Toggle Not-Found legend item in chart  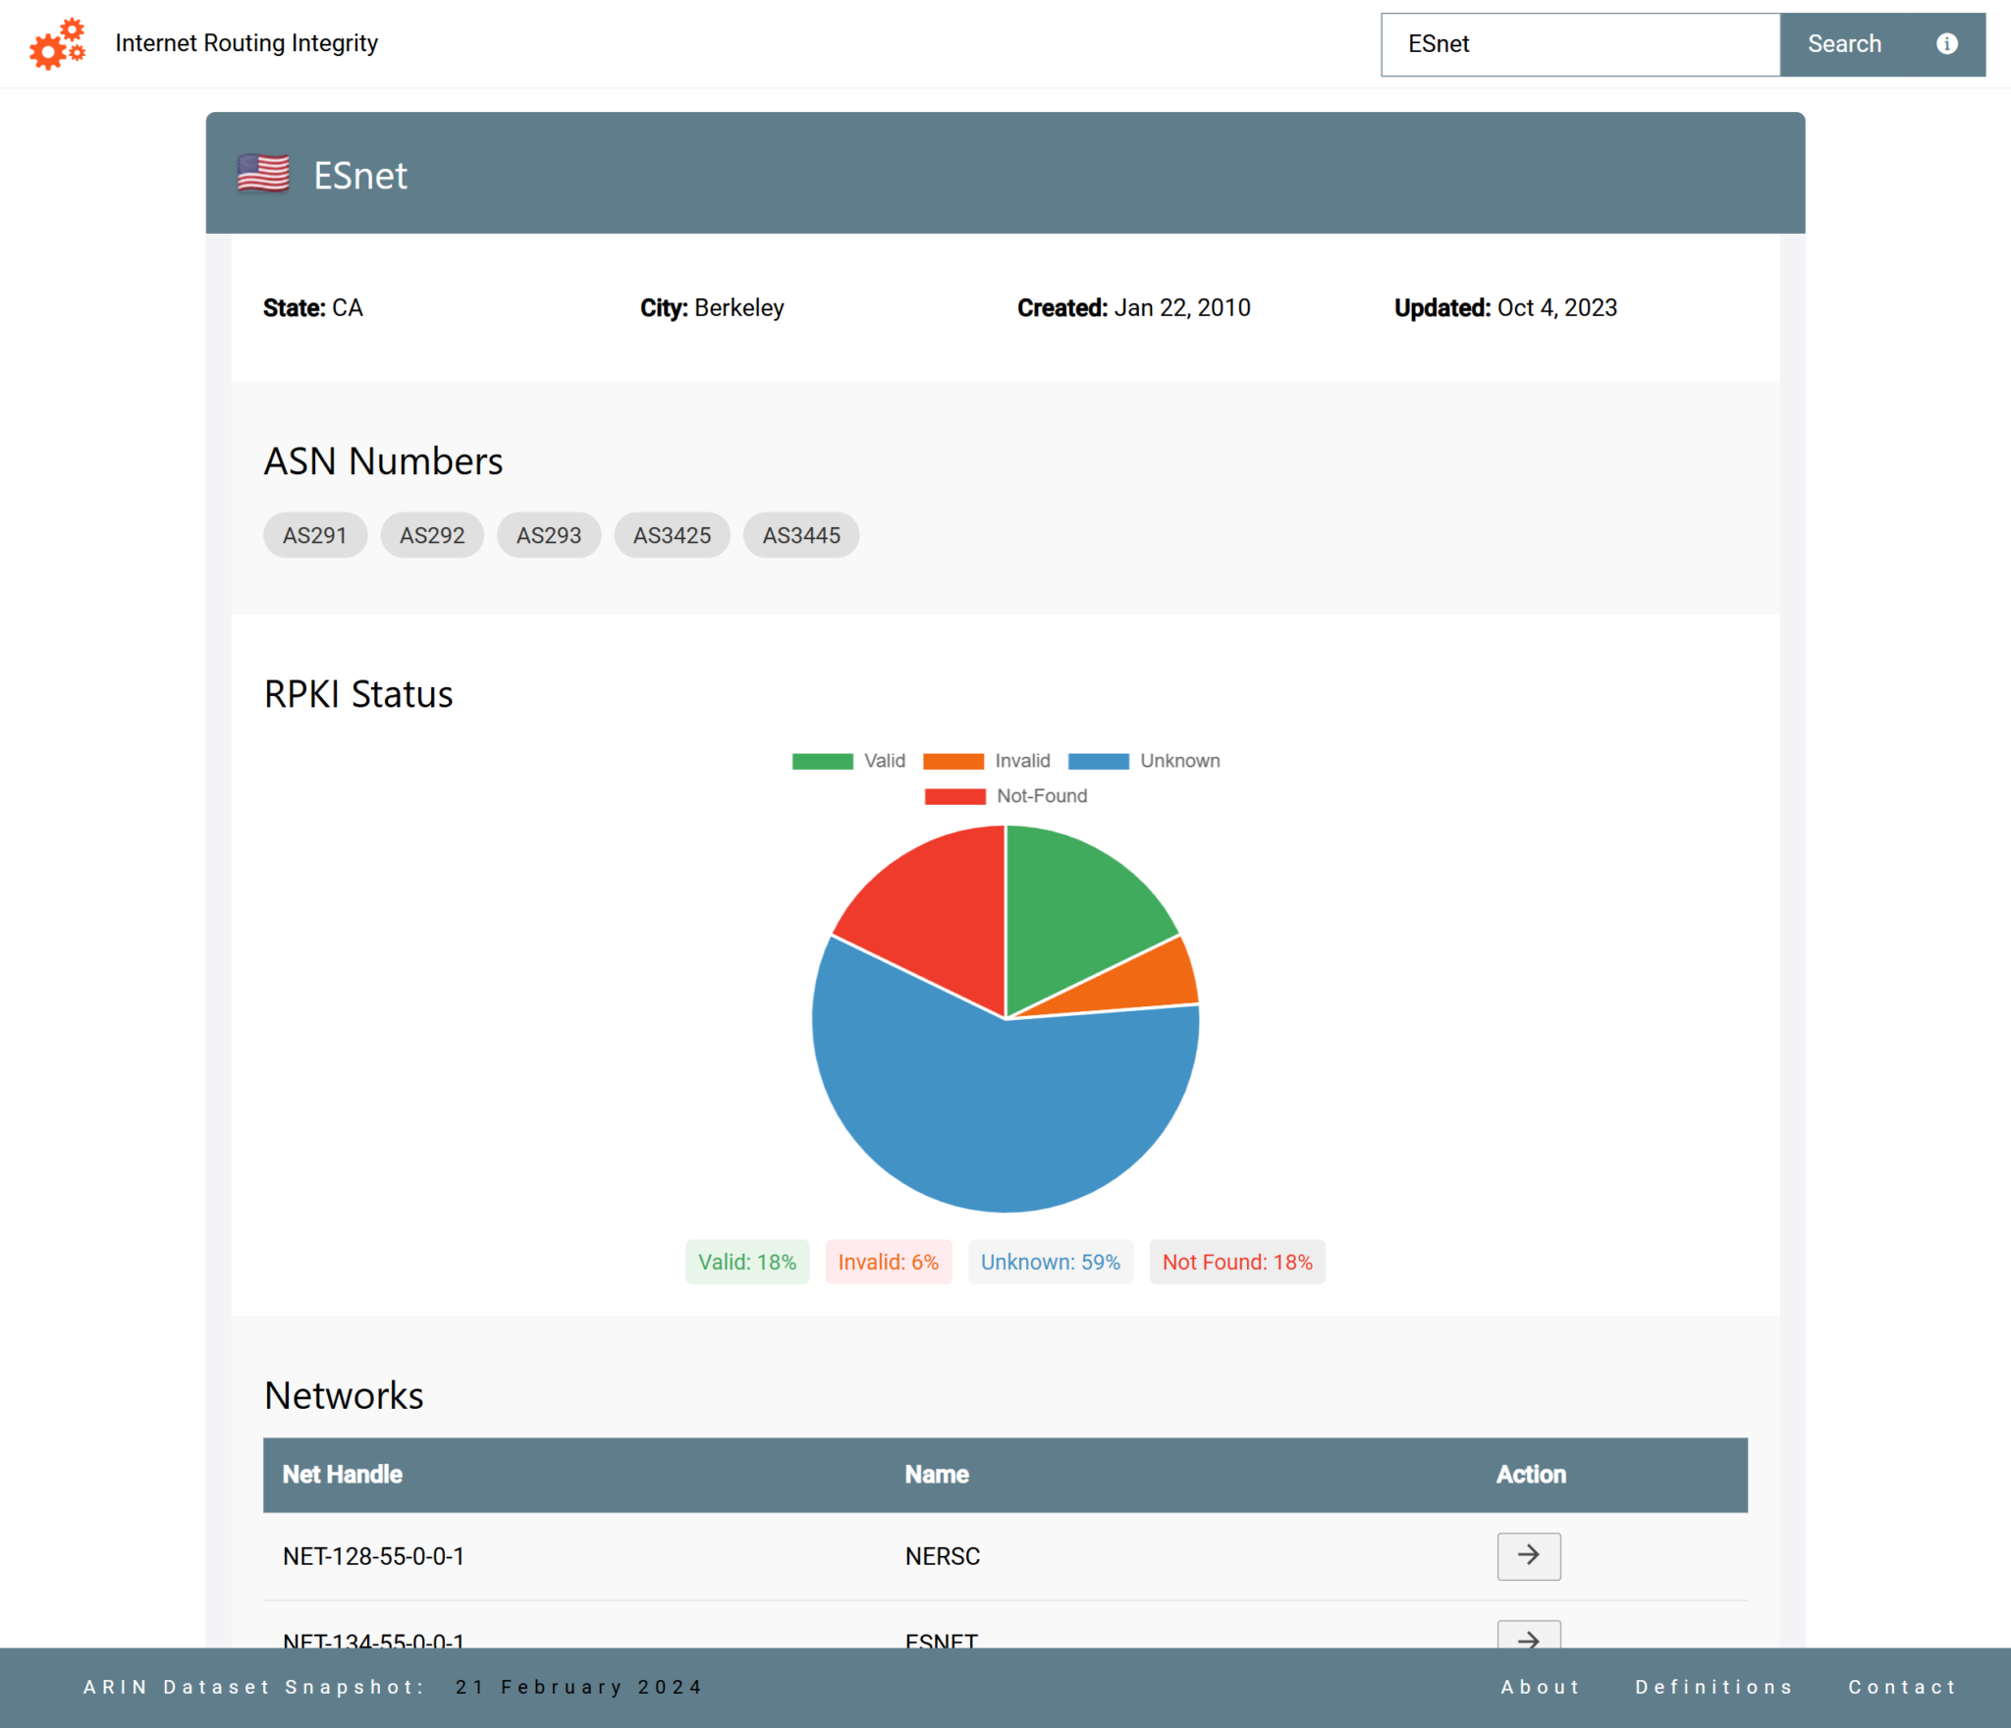point(1005,796)
